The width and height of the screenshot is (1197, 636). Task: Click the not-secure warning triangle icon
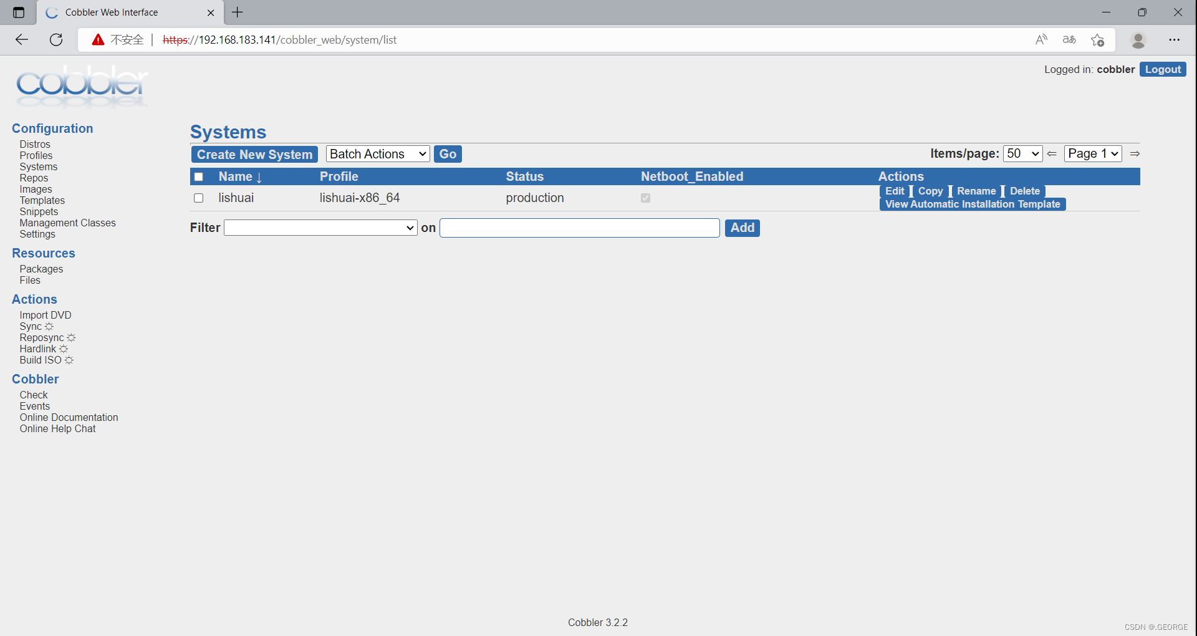[x=98, y=40]
